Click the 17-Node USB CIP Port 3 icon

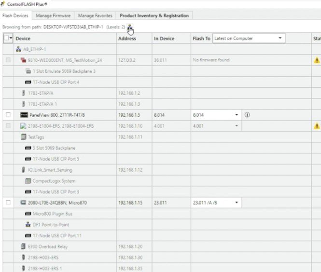28,192
